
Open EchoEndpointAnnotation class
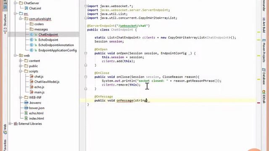pos(56,45)
